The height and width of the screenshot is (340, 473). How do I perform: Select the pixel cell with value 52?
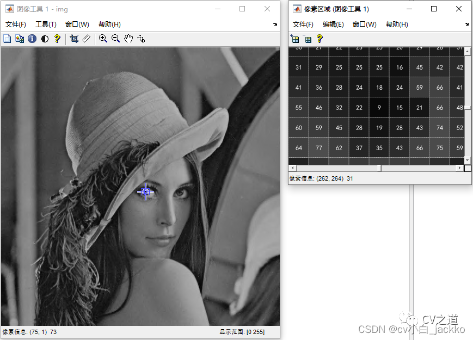[x=457, y=128]
